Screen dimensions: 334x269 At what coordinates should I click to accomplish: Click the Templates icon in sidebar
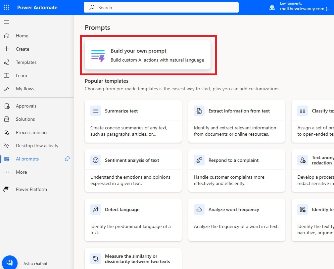[x=7, y=62]
